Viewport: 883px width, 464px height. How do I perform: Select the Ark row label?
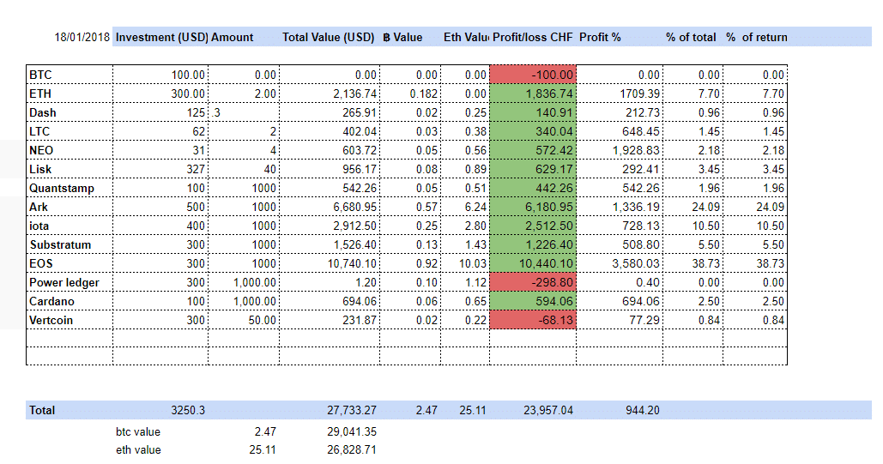point(39,207)
